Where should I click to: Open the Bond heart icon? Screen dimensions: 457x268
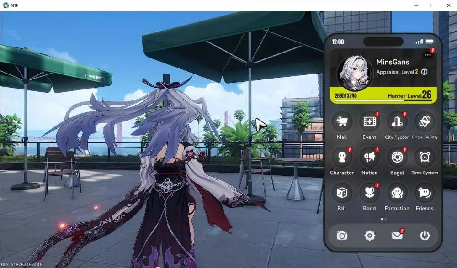pyautogui.click(x=369, y=193)
